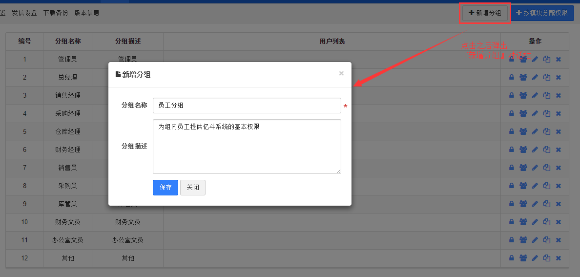Open the 发信设置 menu item

[x=24, y=13]
